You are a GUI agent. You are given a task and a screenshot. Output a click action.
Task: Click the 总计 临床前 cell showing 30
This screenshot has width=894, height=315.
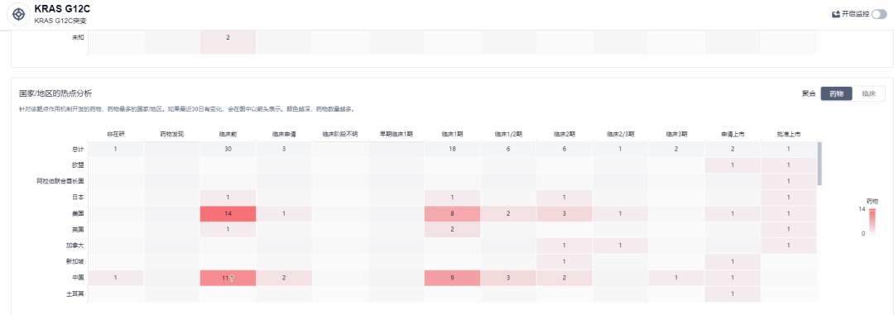(228, 150)
